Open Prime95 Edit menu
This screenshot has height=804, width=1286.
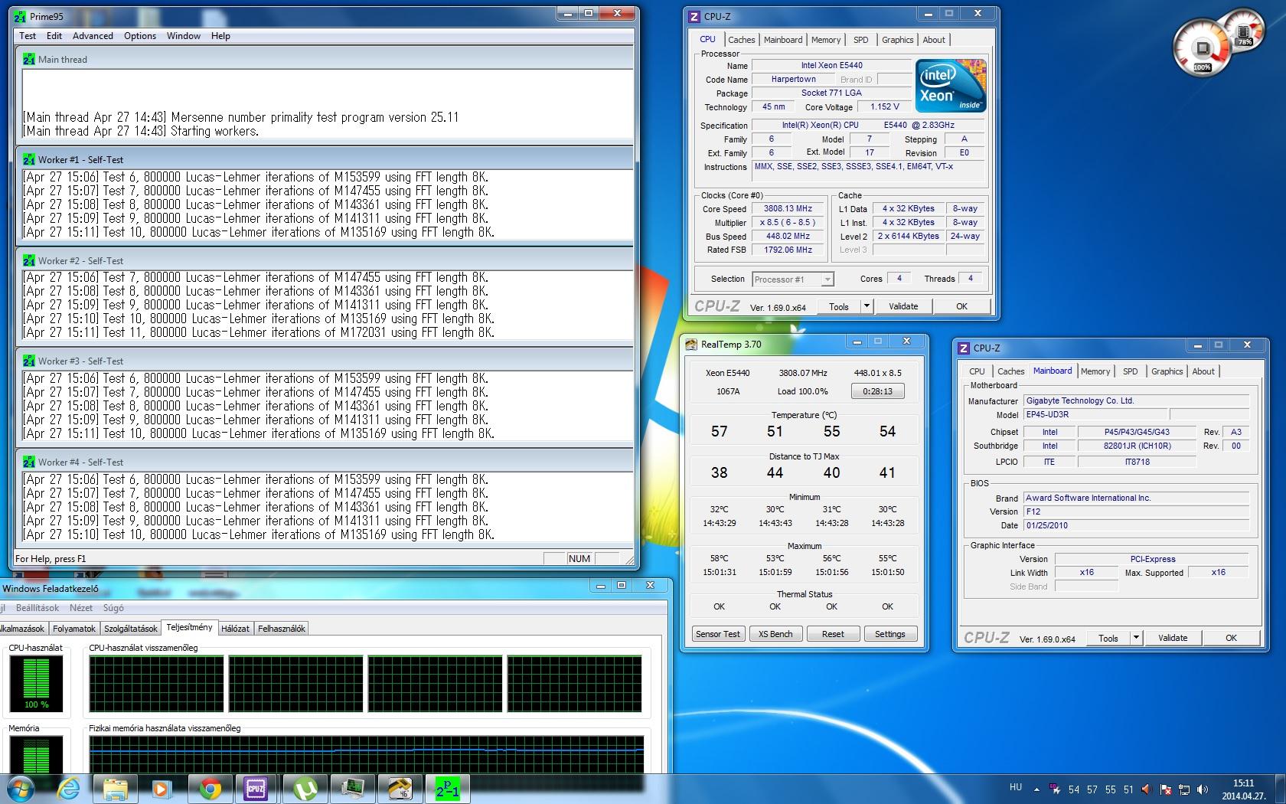54,36
